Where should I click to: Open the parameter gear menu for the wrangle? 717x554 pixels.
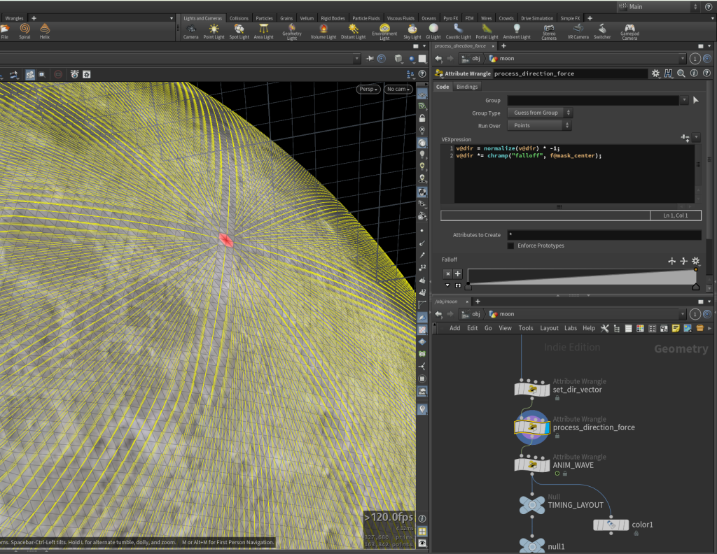tap(655, 73)
